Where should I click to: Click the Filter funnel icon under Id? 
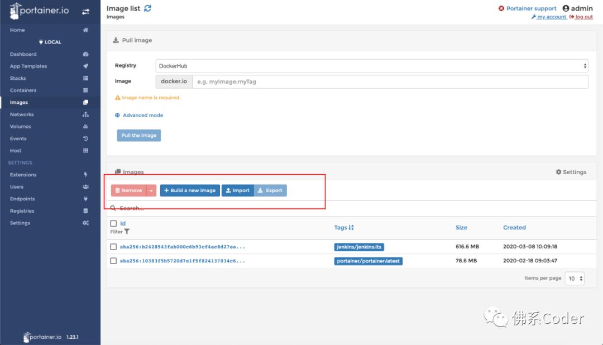click(127, 232)
